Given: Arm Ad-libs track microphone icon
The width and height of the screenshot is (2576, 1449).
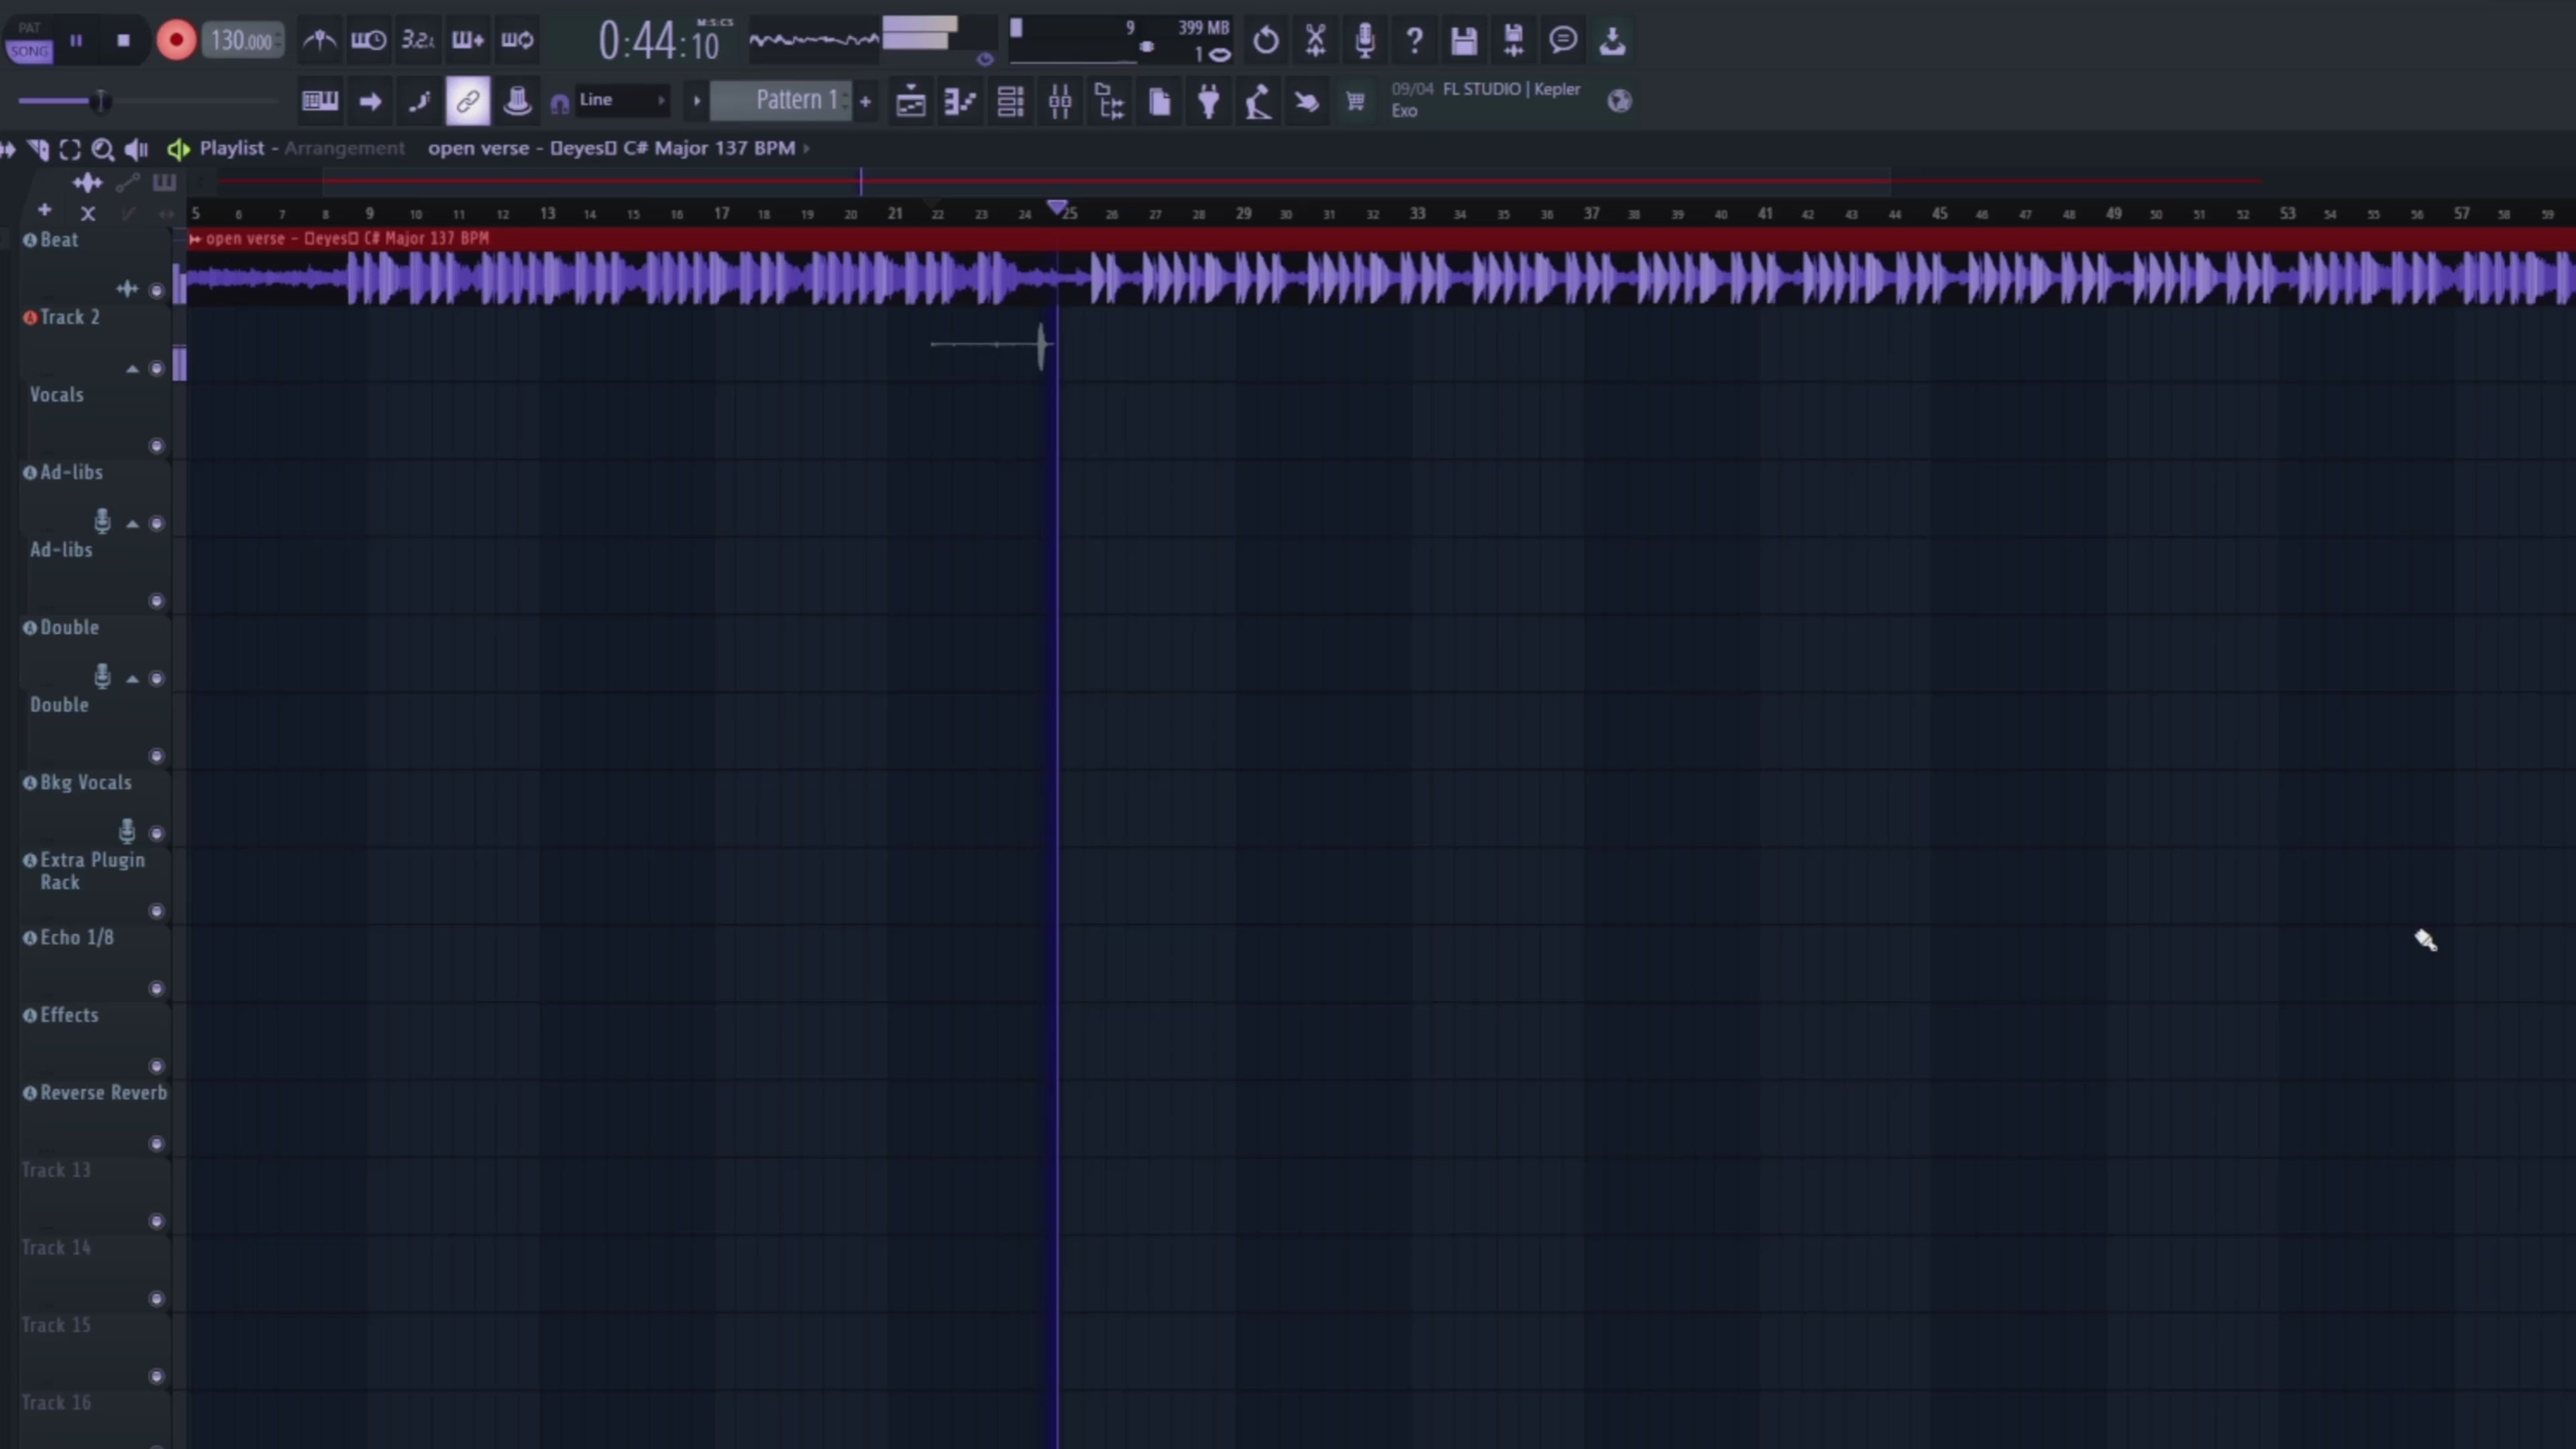Looking at the screenshot, I should pyautogui.click(x=102, y=521).
